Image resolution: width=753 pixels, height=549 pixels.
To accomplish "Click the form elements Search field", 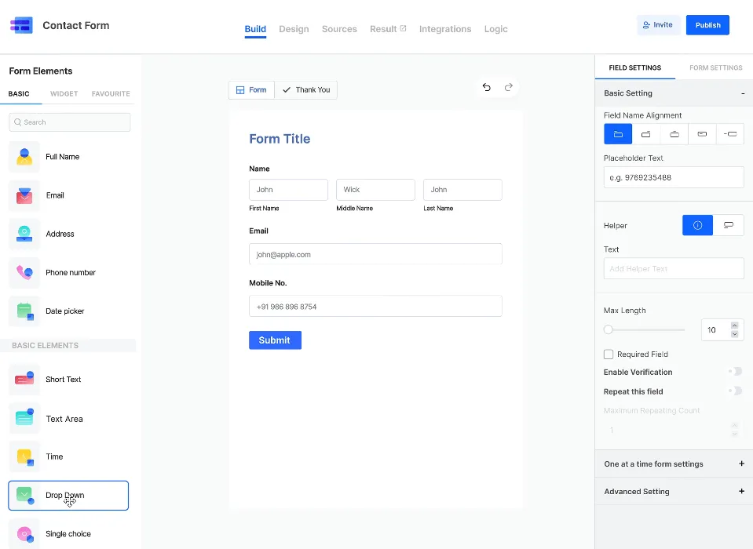I will 70,122.
